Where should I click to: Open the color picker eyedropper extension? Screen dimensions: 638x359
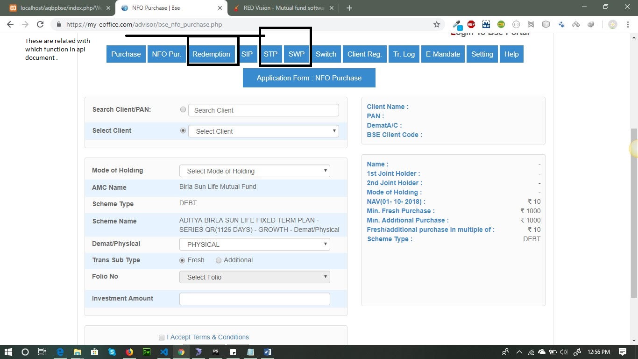456,24
